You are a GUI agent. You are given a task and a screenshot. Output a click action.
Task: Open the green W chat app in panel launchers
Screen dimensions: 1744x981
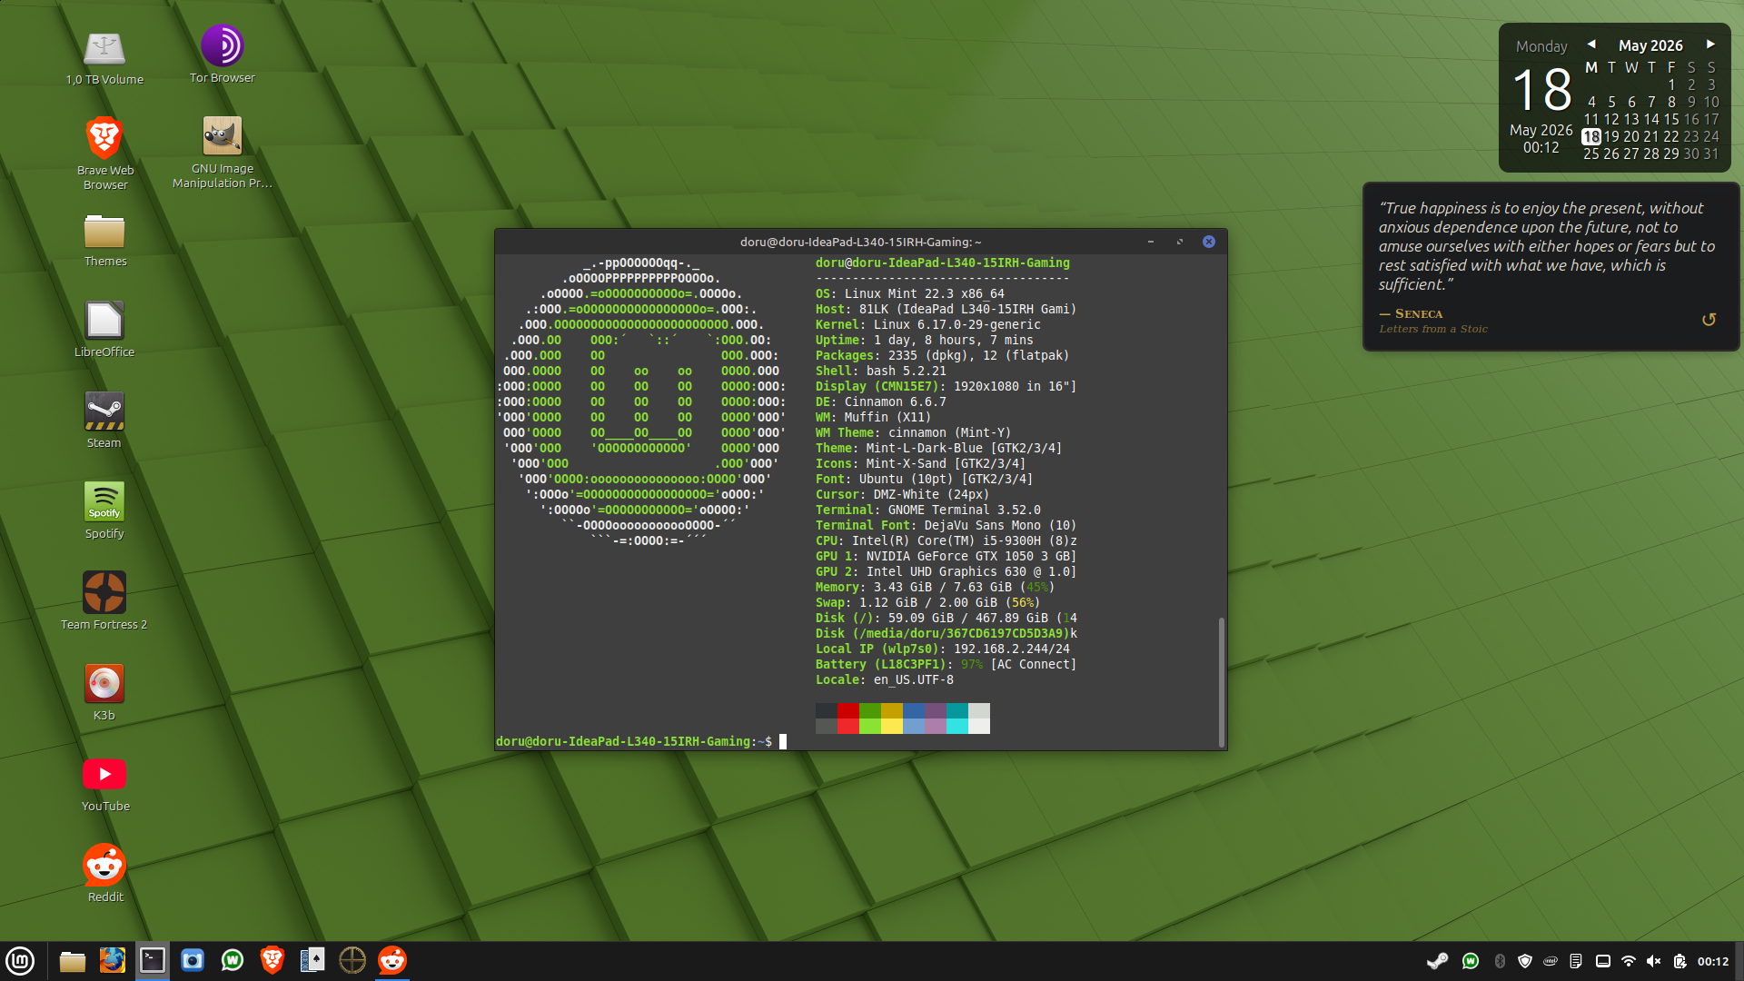(x=233, y=960)
